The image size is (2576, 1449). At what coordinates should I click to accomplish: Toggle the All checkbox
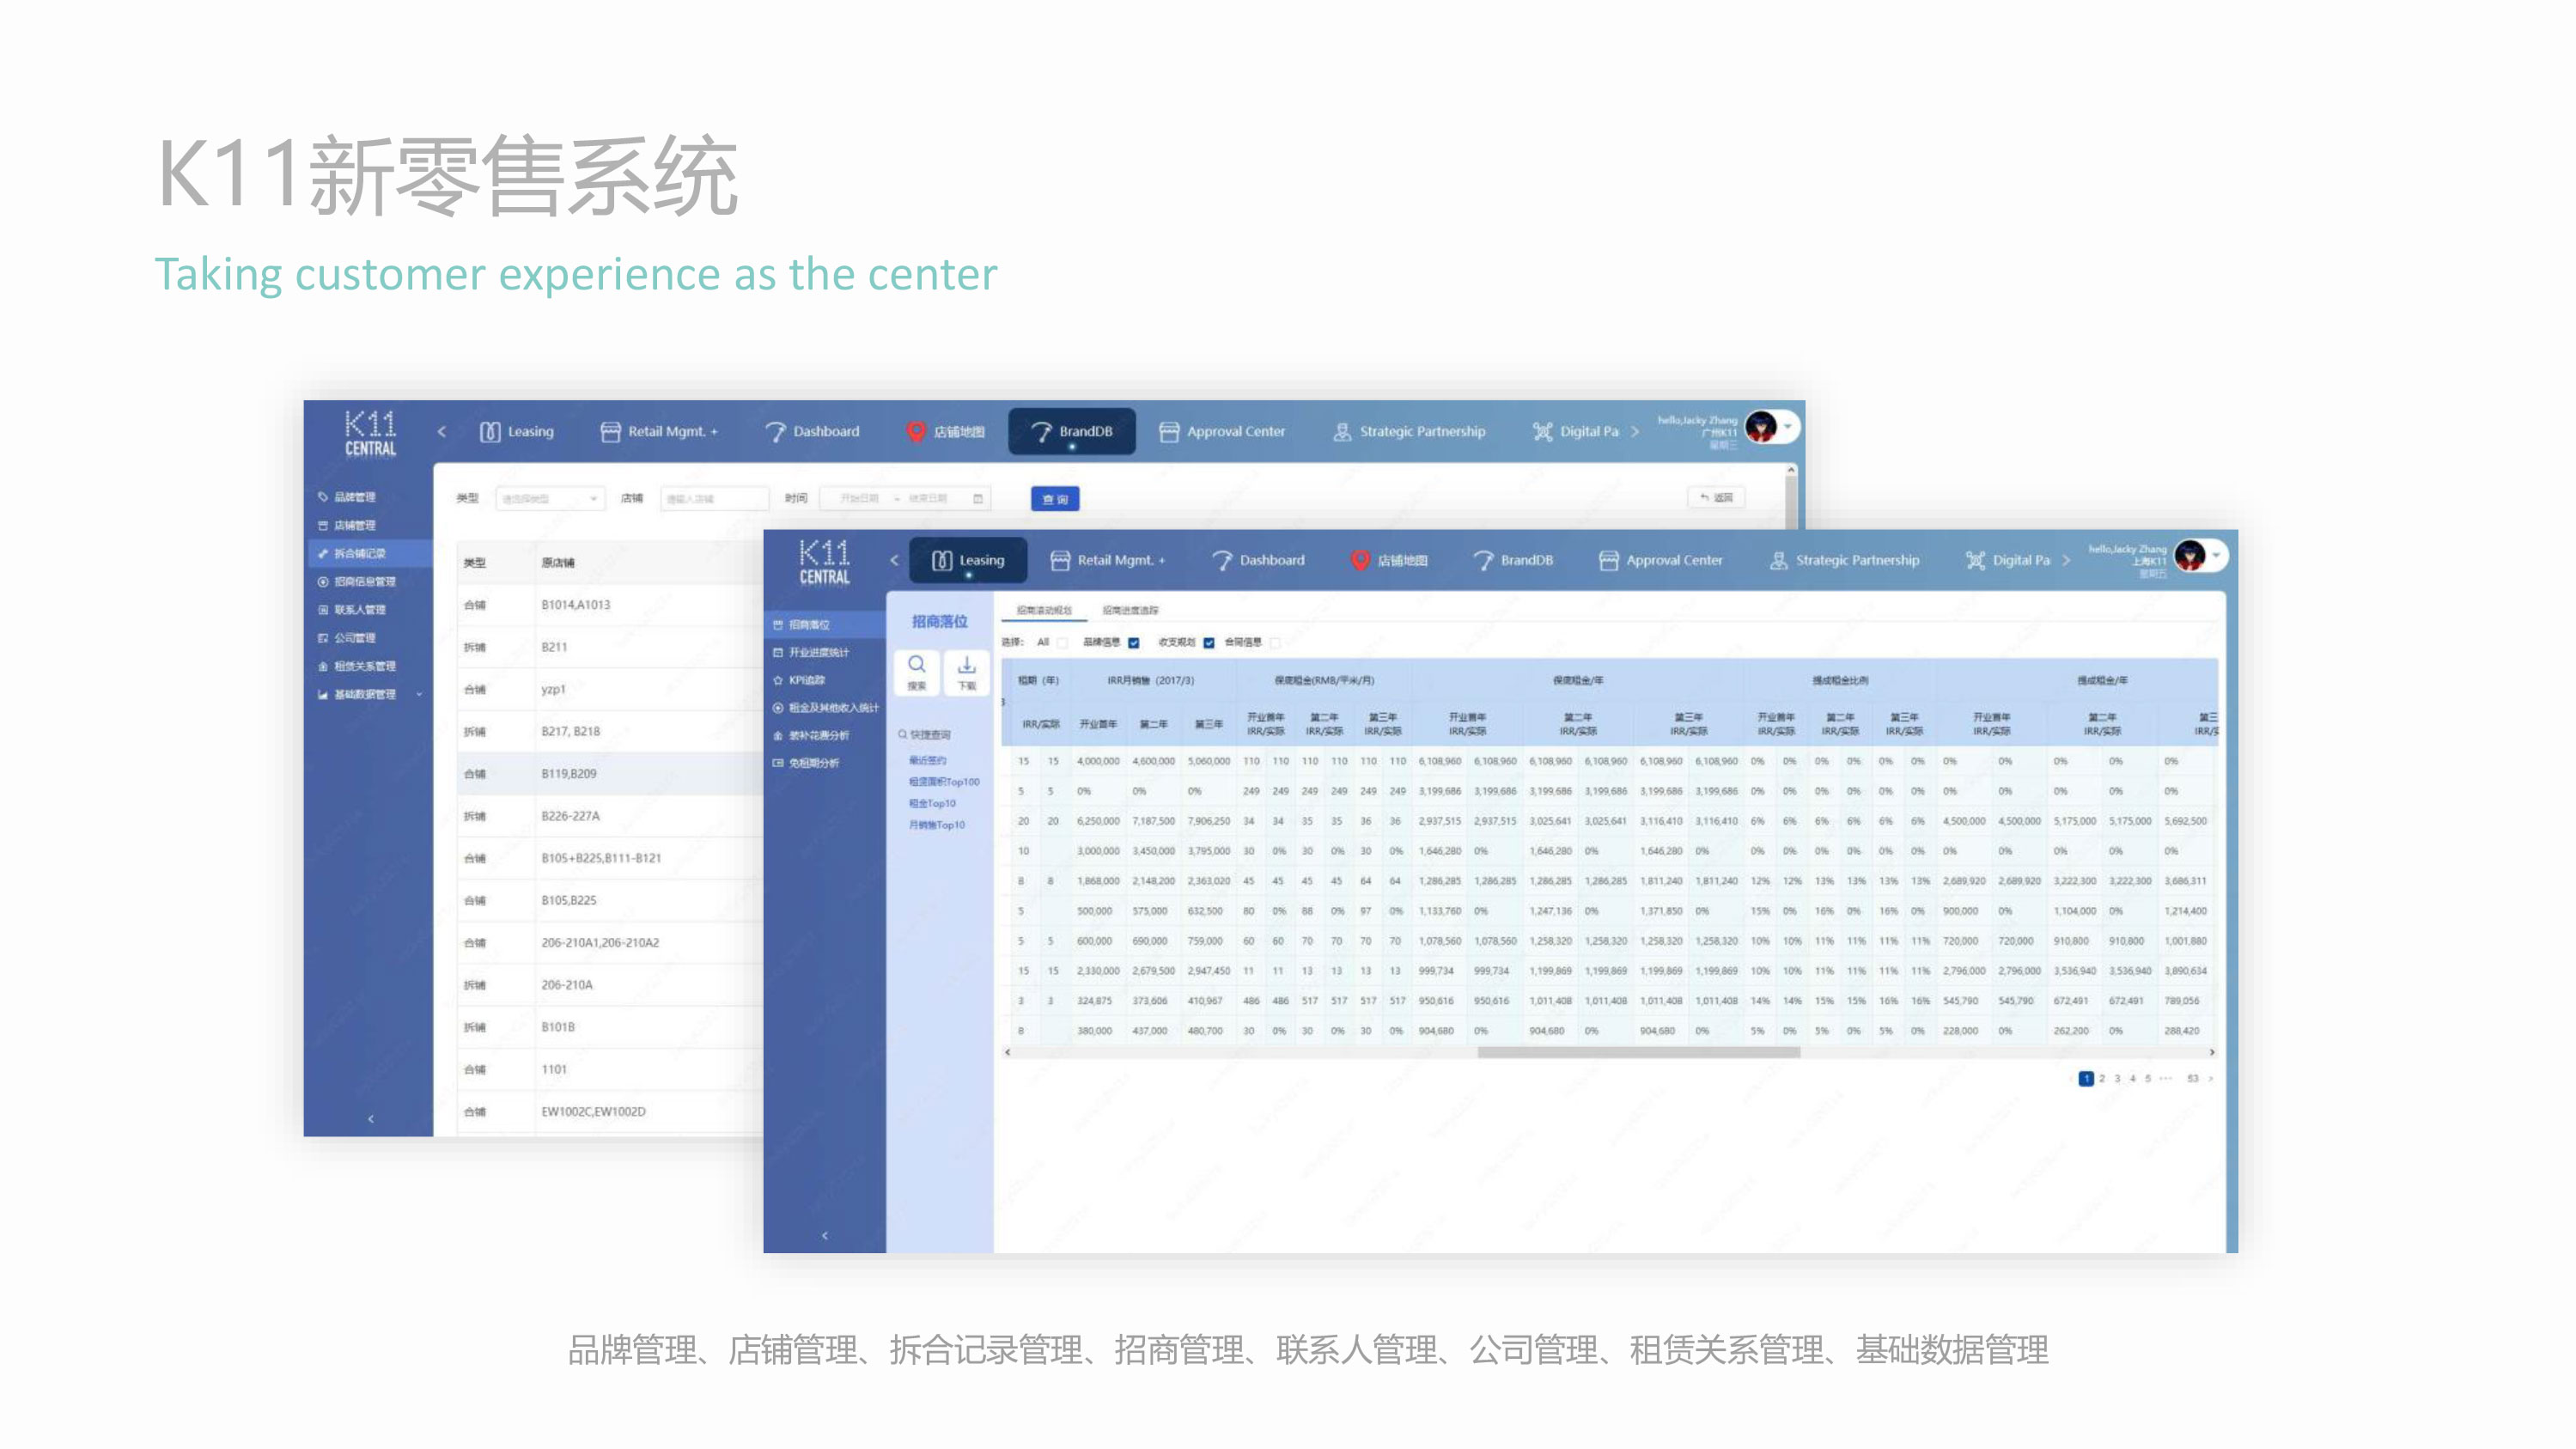pos(1063,643)
